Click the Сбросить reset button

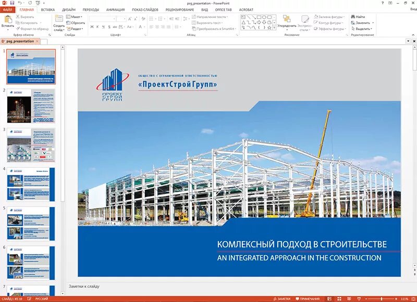(x=76, y=23)
